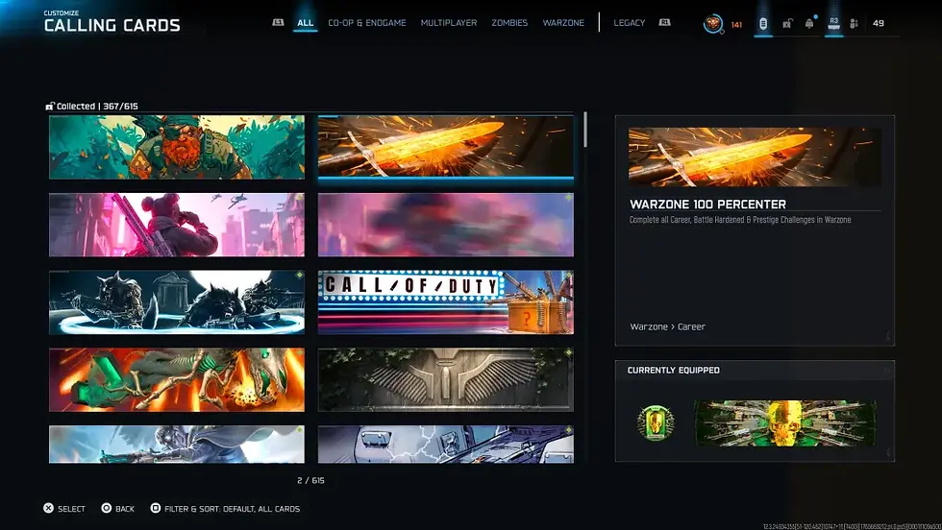Screen dimensions: 942x530
Task: Select the blurred pink-purple calling card
Action: coord(446,225)
